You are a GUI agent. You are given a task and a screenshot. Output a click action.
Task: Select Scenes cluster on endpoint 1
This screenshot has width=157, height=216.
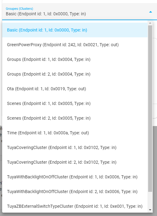pos(75,103)
